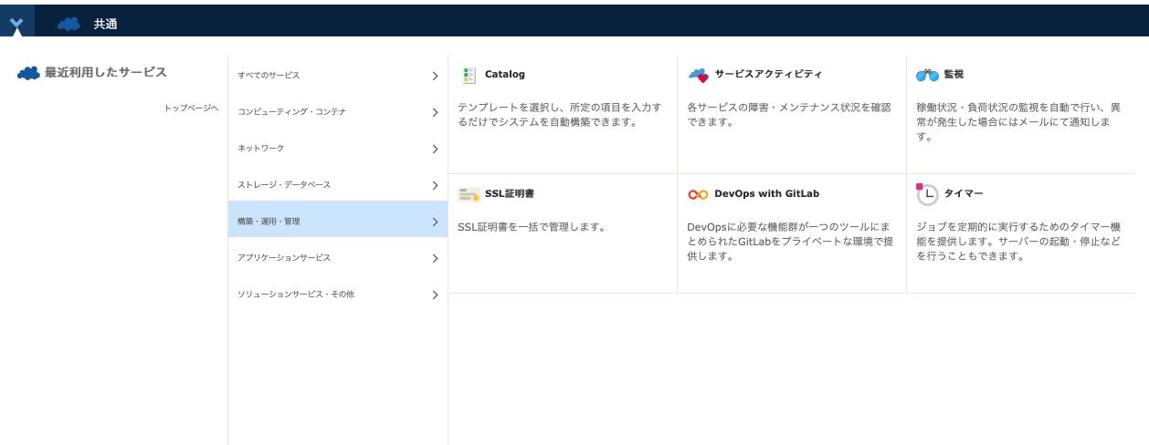Open the タイマー service link
The height and width of the screenshot is (445, 1149).
pos(964,193)
